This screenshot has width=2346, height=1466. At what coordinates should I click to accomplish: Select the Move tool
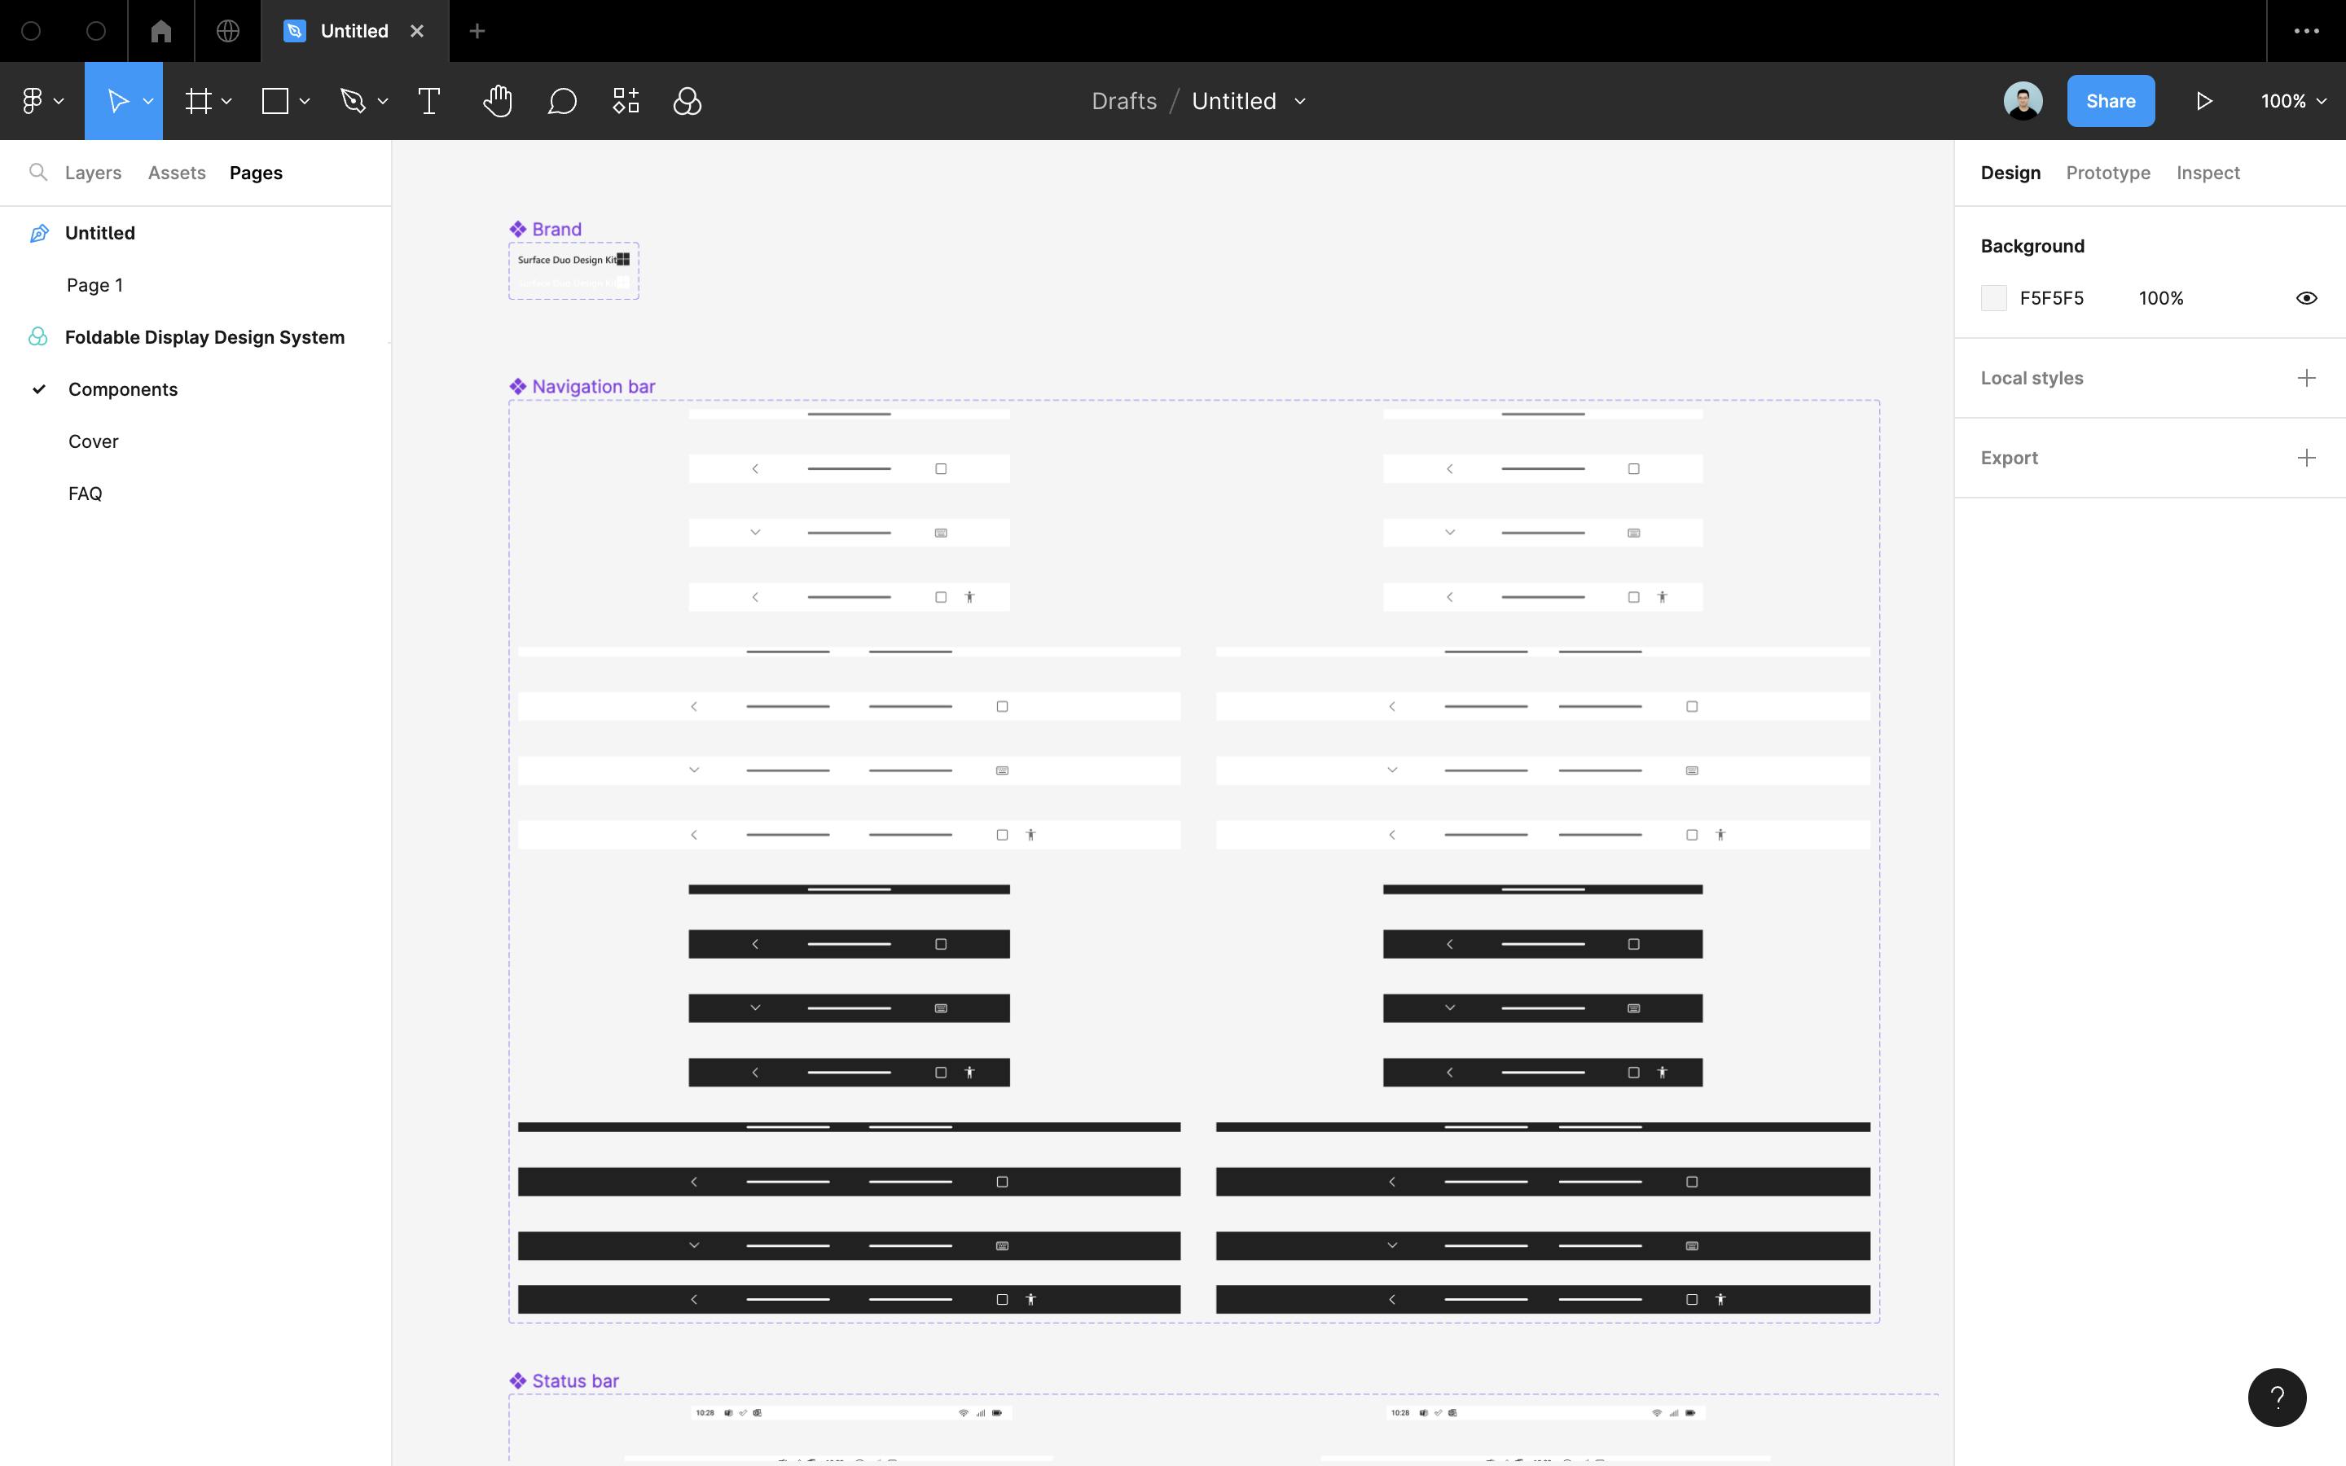pos(116,101)
